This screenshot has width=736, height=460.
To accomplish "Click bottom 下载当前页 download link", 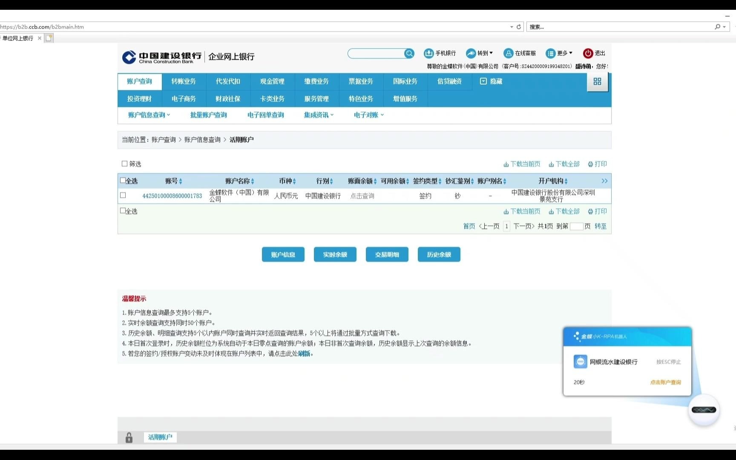I will pos(522,211).
